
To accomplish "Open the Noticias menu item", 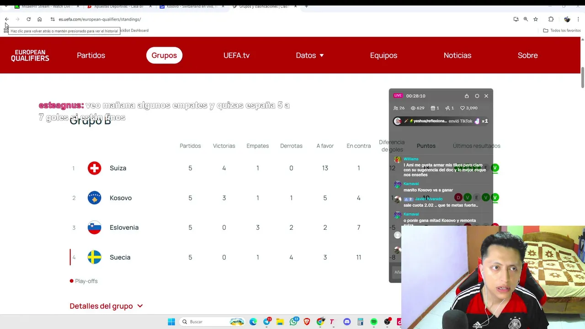I will point(457,55).
